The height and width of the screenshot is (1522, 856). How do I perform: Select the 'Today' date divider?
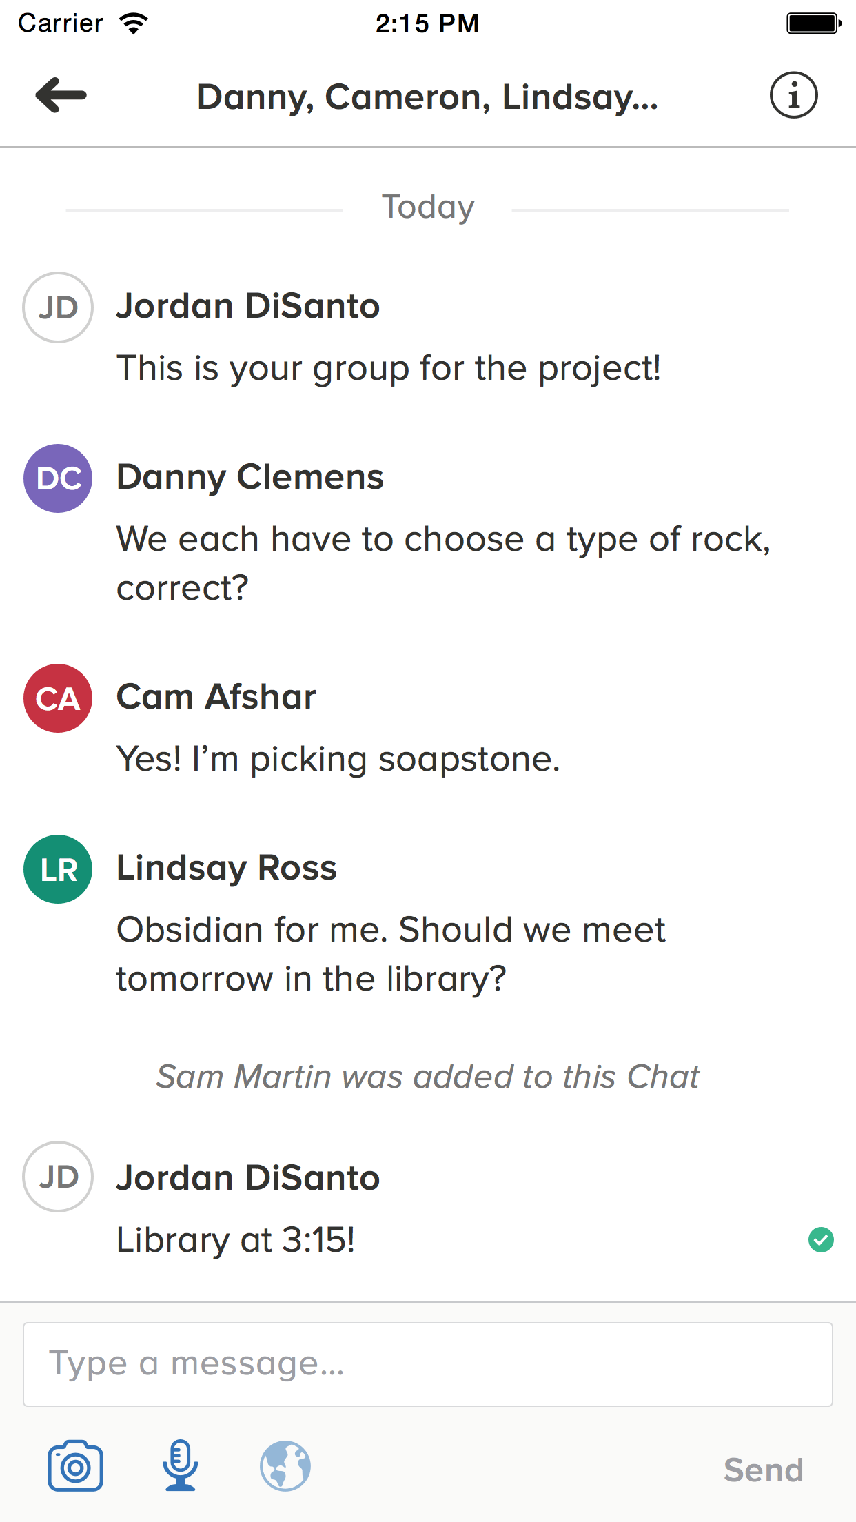pyautogui.click(x=427, y=206)
